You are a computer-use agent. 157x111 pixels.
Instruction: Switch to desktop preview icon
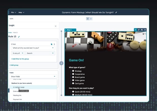pos(88,19)
